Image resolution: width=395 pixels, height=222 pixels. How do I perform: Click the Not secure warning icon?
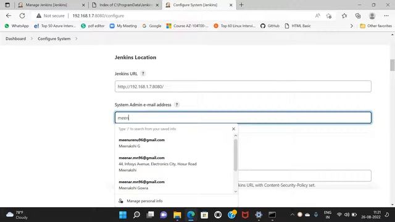38,15
